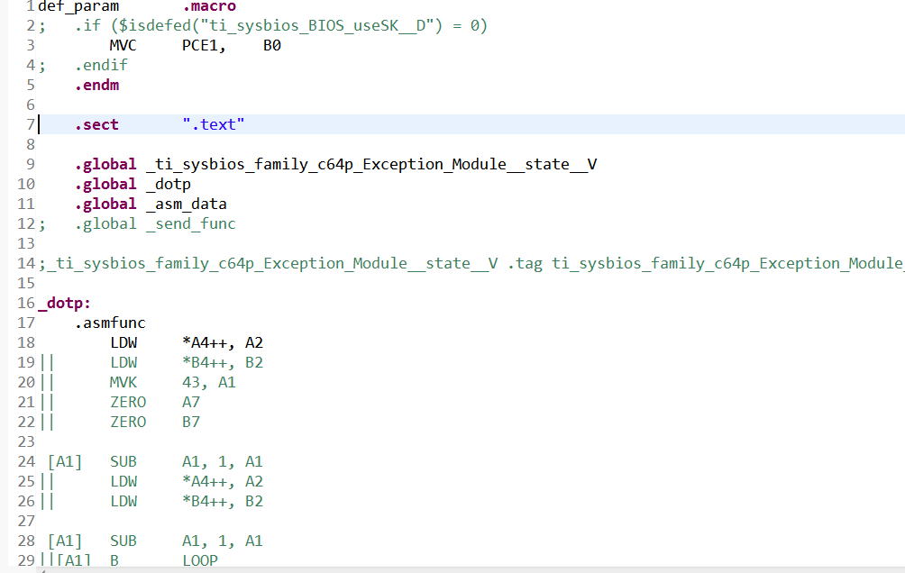
Task: Click the PCE1 operand
Action: coord(204,45)
